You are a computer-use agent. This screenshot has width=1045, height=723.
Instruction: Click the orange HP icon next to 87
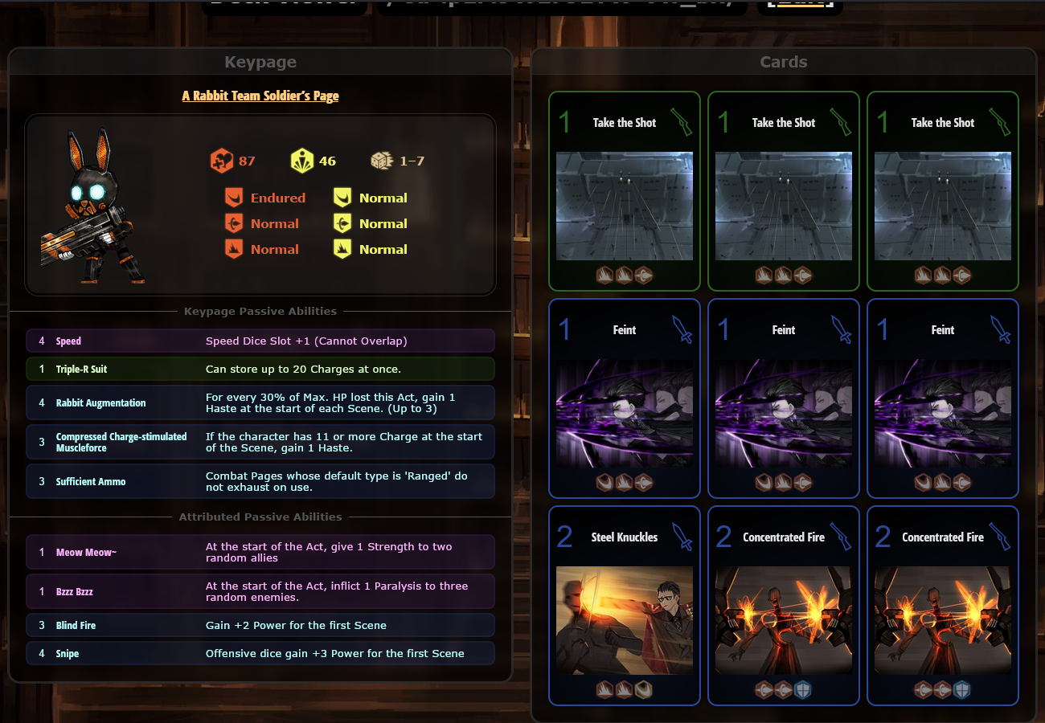click(222, 161)
